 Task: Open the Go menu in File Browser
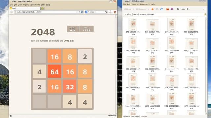click(138, 4)
